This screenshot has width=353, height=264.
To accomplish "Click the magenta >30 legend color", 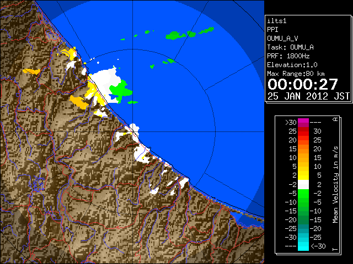I will click(303, 122).
